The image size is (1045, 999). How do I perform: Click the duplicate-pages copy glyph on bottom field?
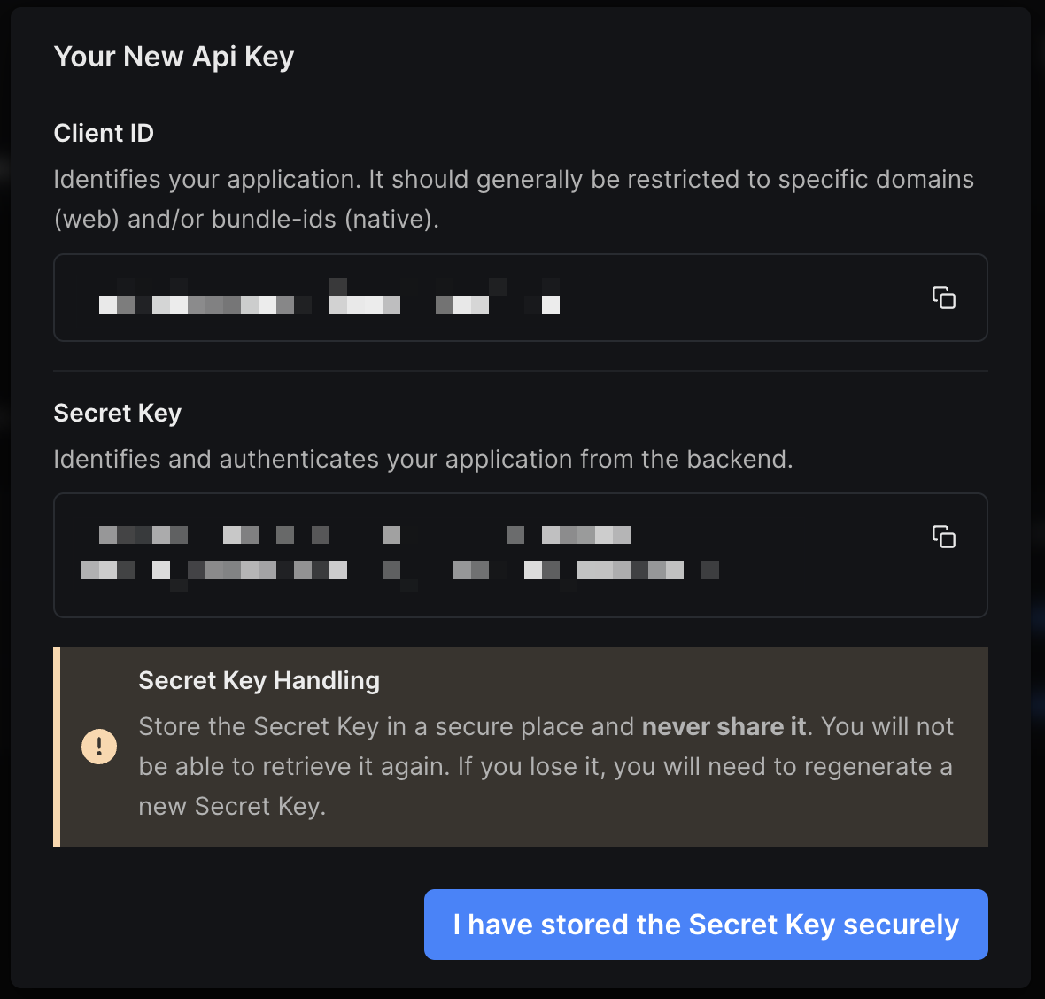coord(944,538)
